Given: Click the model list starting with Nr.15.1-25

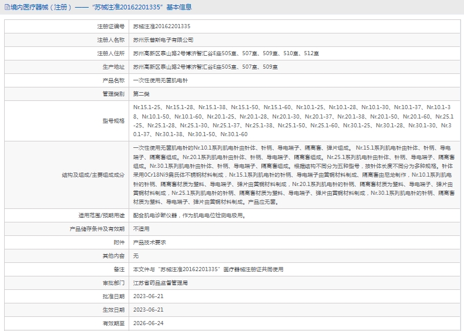Looking at the screenshot, I should (x=292, y=121).
